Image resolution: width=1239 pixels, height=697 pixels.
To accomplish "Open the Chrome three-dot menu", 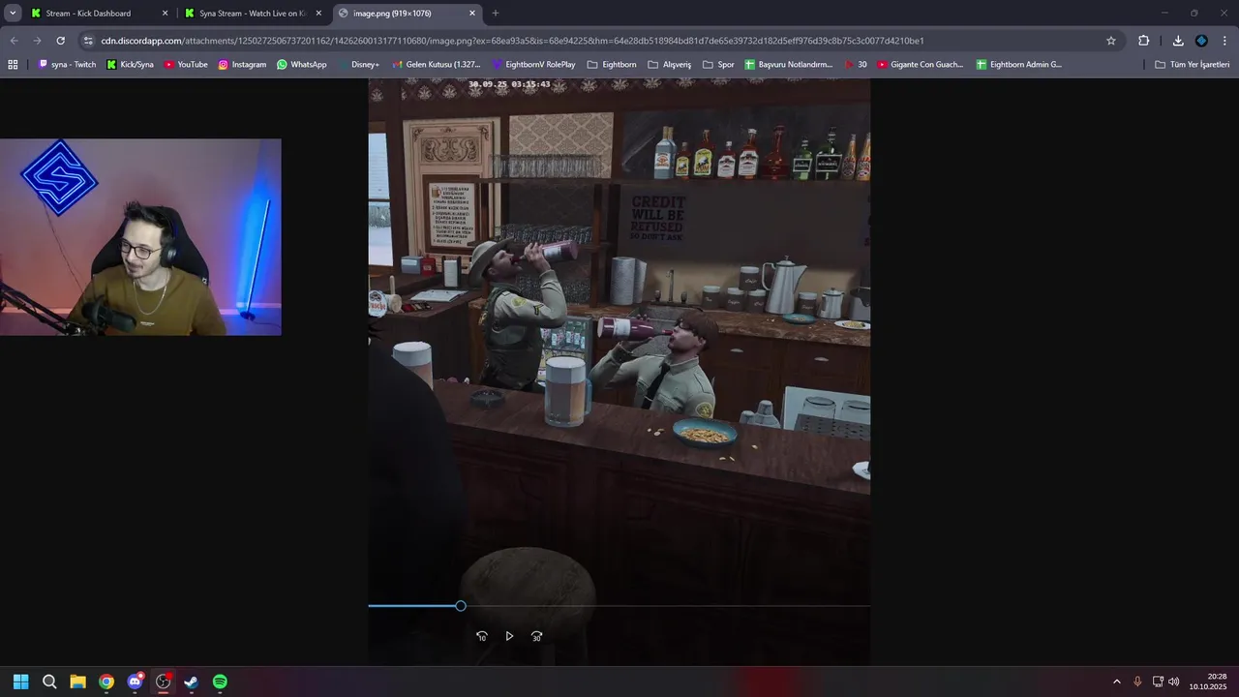I will [x=1224, y=41].
